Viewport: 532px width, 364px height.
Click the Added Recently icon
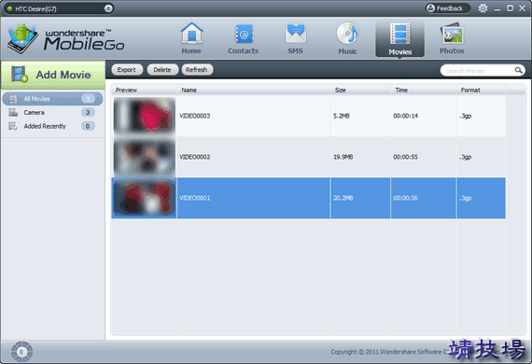point(13,126)
